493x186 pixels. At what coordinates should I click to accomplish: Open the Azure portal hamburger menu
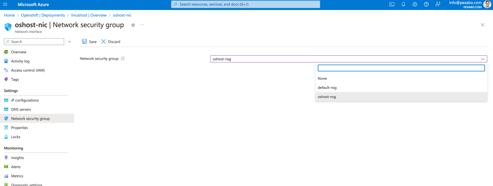tap(5, 5)
